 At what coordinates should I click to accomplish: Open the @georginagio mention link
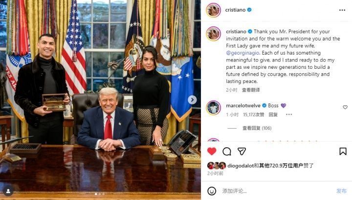pos(242,53)
